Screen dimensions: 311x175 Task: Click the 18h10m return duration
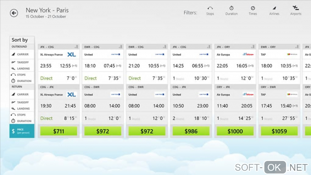coord(202,118)
